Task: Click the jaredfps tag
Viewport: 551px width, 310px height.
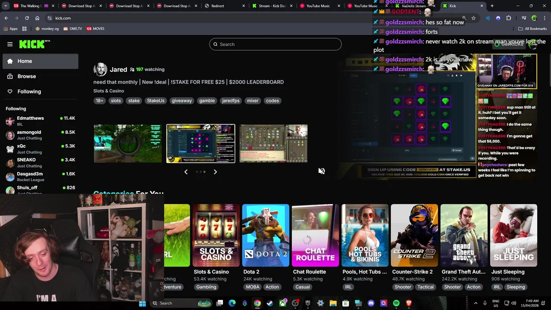Action: pyautogui.click(x=231, y=101)
